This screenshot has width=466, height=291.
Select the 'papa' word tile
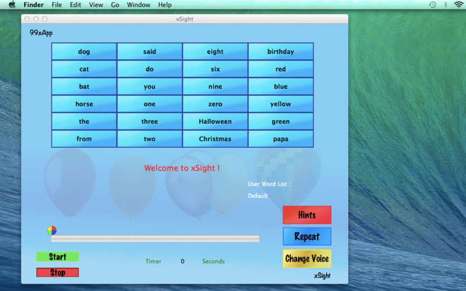tap(281, 139)
